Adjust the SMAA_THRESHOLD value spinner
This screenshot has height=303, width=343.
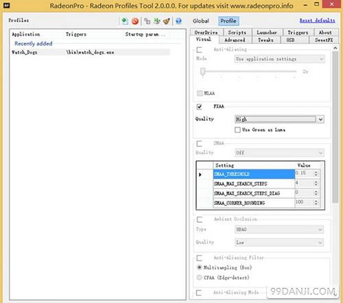click(316, 173)
